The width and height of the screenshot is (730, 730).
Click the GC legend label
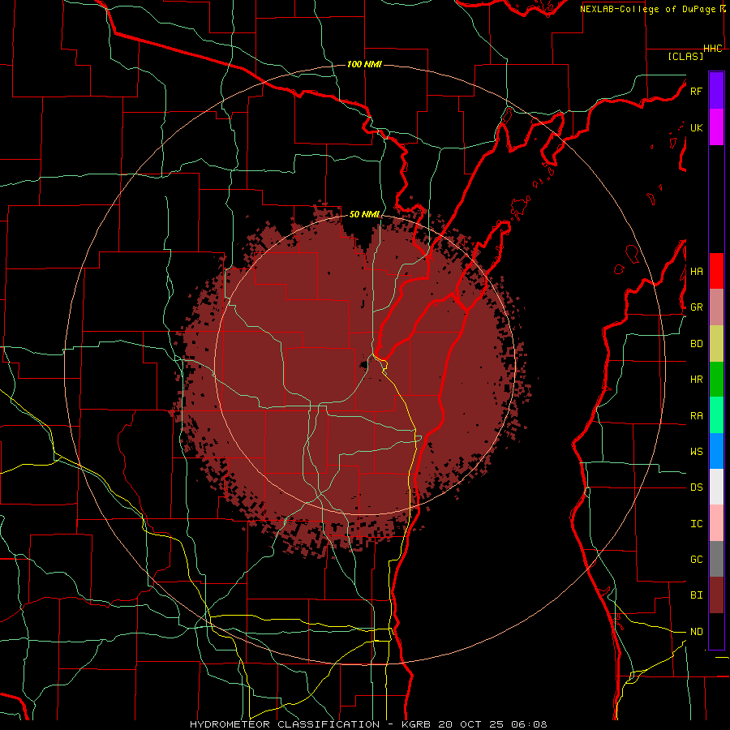[696, 559]
